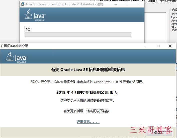Minimize the Java SE Development Kit progress window
Image resolution: width=177 pixels, height=138 pixels.
point(116,4)
